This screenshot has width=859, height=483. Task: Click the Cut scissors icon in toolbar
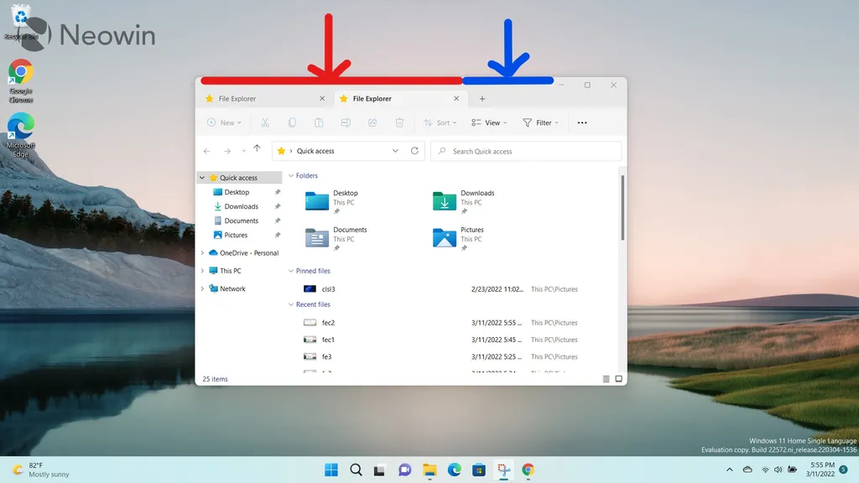point(265,122)
